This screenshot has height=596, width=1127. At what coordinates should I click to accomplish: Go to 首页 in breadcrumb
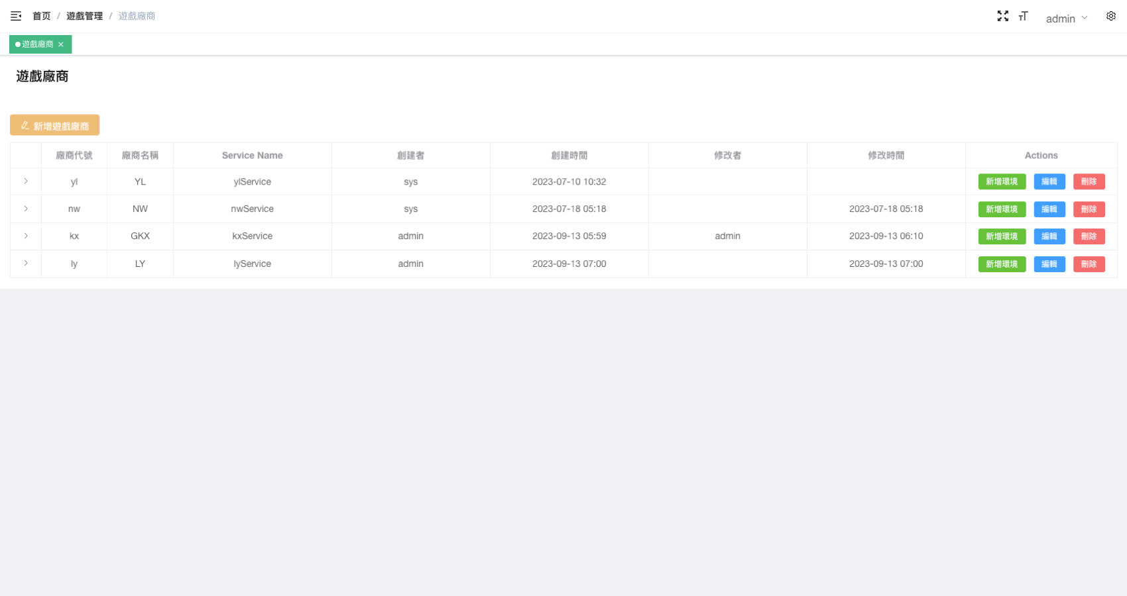point(42,16)
